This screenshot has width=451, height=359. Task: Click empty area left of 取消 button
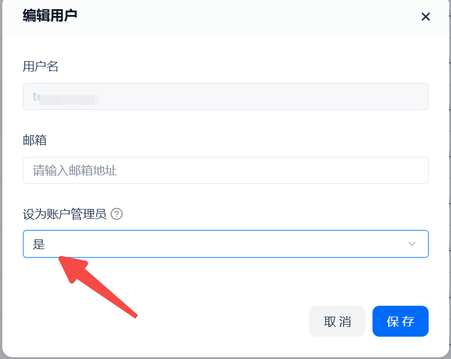(172, 321)
